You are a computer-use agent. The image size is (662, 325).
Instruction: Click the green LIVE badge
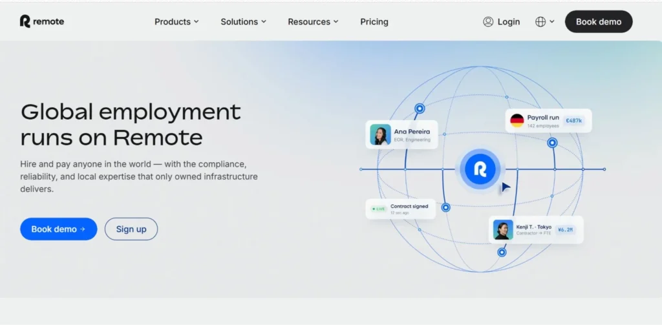pos(379,209)
